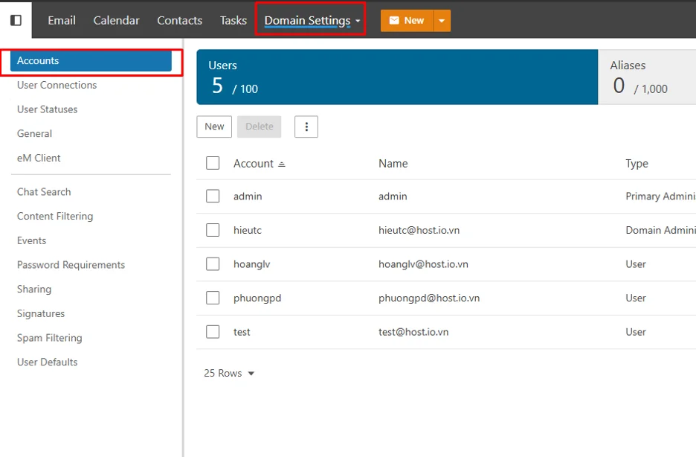Click test@host.io.vn in Name column
Screen dimensions: 696x457
[x=413, y=332]
